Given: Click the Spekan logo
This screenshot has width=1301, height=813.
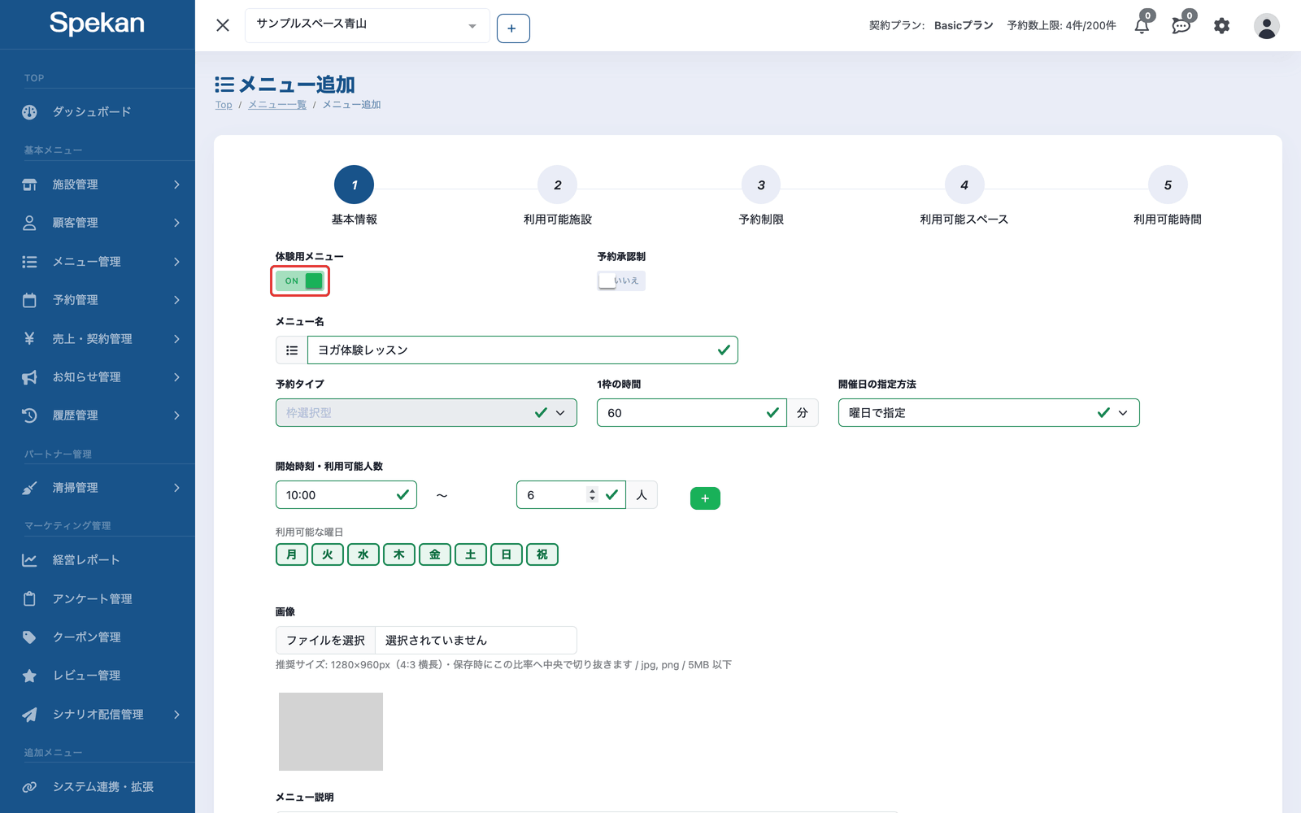Looking at the screenshot, I should click(97, 24).
